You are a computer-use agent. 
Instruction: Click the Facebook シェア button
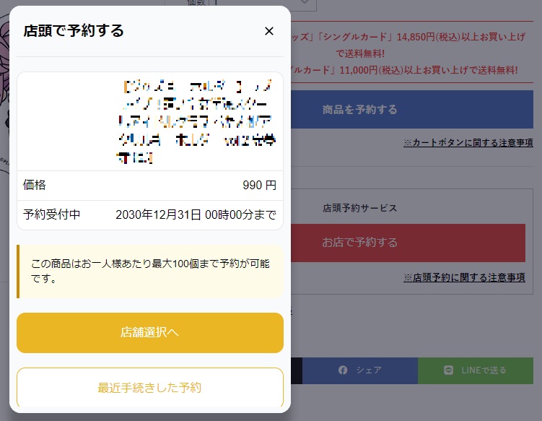pyautogui.click(x=360, y=370)
